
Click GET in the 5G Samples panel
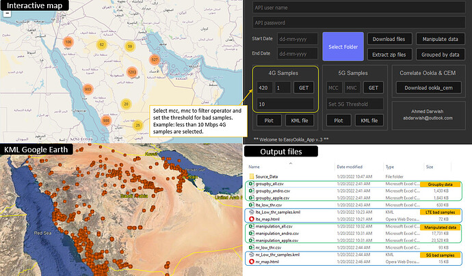[373, 88]
